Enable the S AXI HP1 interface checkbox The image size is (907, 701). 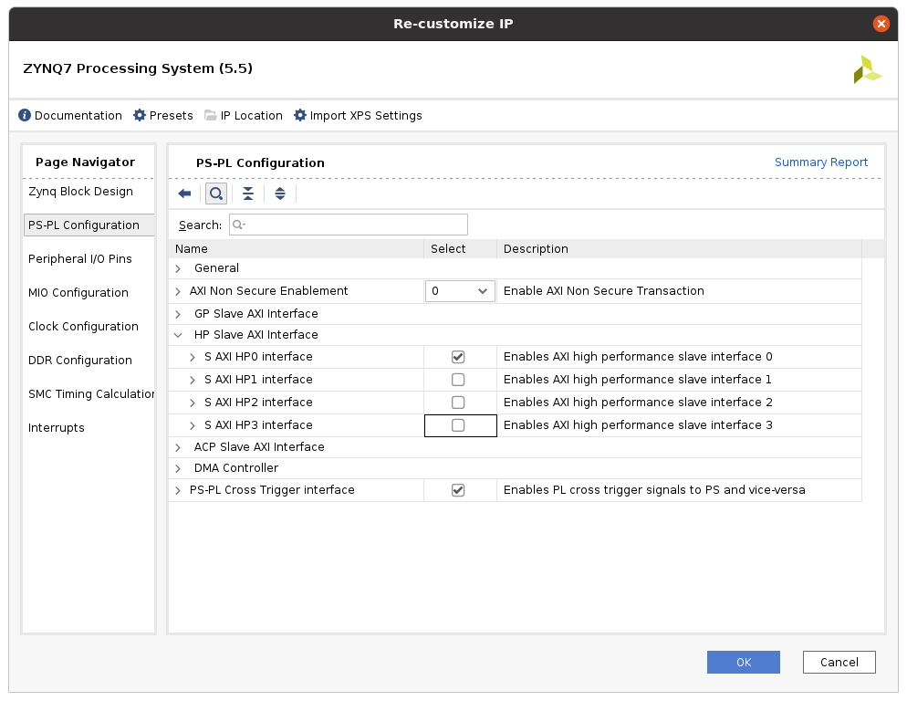coord(458,380)
